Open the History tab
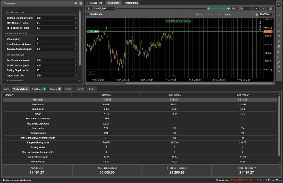Screen dimensions: 283x183 click(68, 89)
